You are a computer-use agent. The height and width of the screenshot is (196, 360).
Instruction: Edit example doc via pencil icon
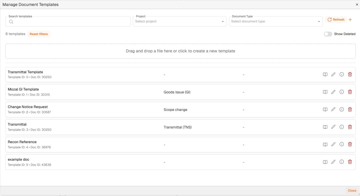point(333,162)
